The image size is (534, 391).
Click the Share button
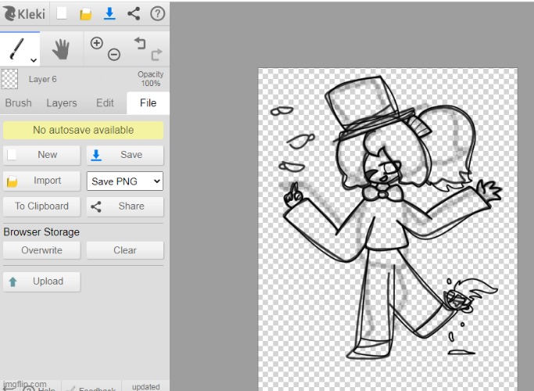click(x=124, y=206)
